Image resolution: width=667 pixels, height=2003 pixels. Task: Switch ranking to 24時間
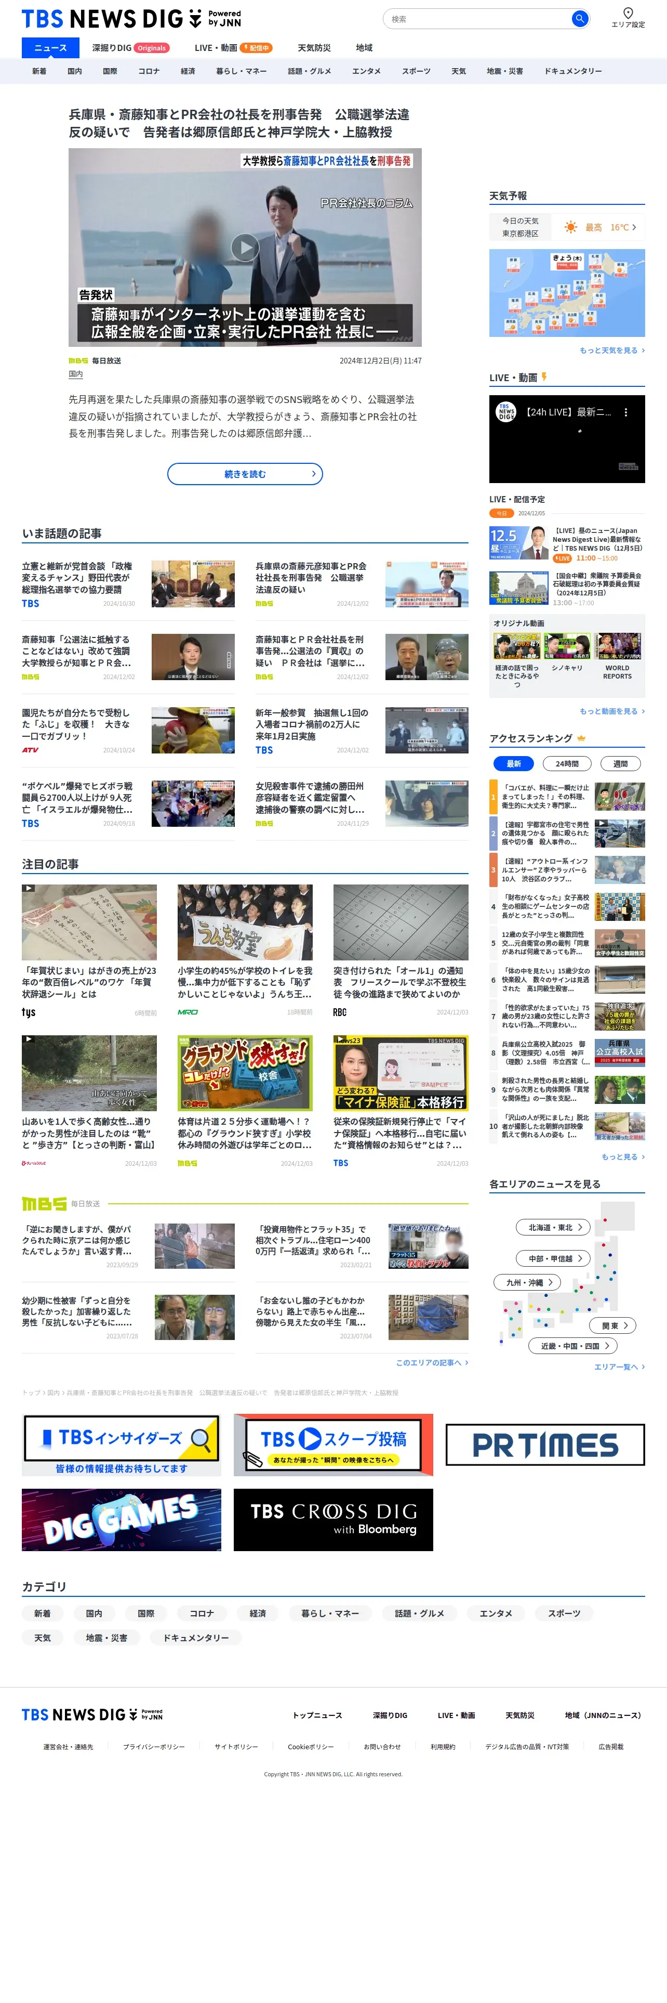pos(567,763)
